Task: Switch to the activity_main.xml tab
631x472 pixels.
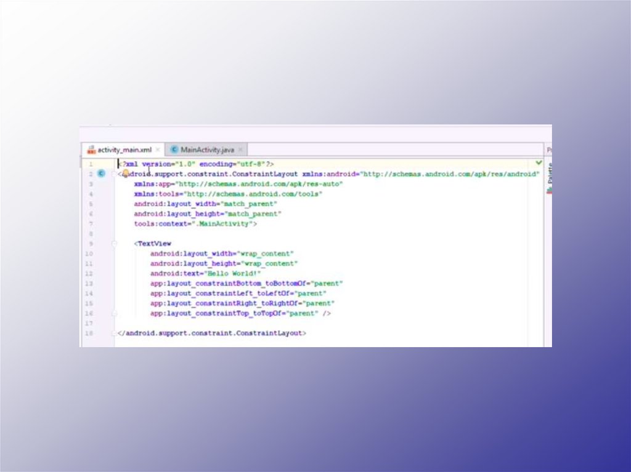Action: point(123,150)
